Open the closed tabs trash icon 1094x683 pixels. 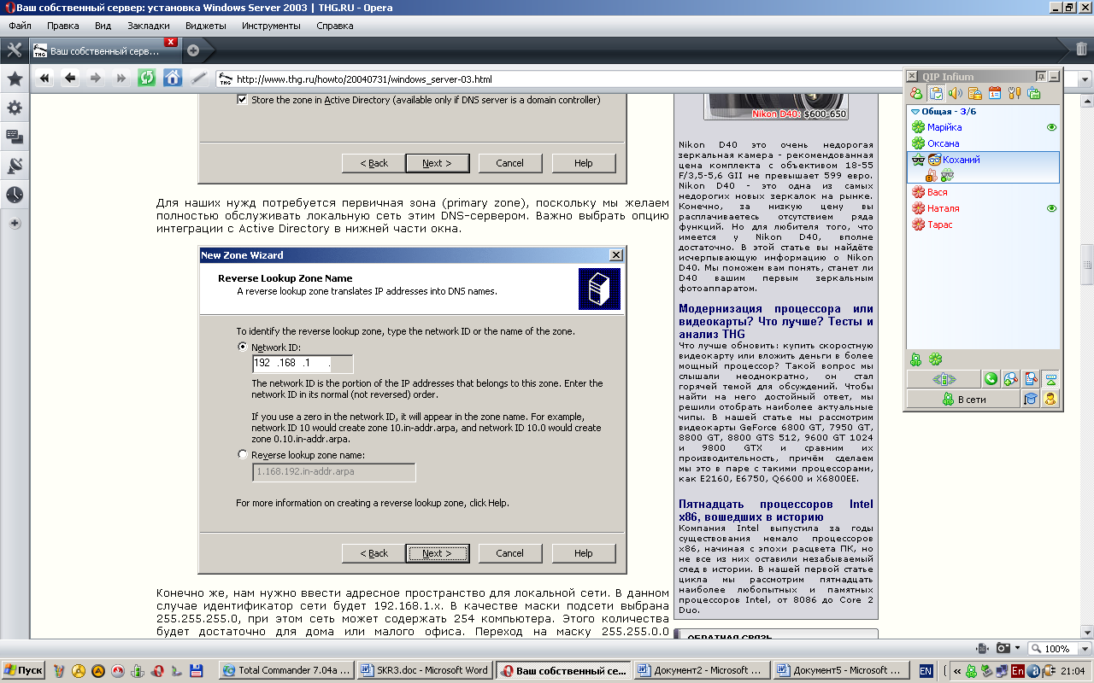click(x=1081, y=50)
